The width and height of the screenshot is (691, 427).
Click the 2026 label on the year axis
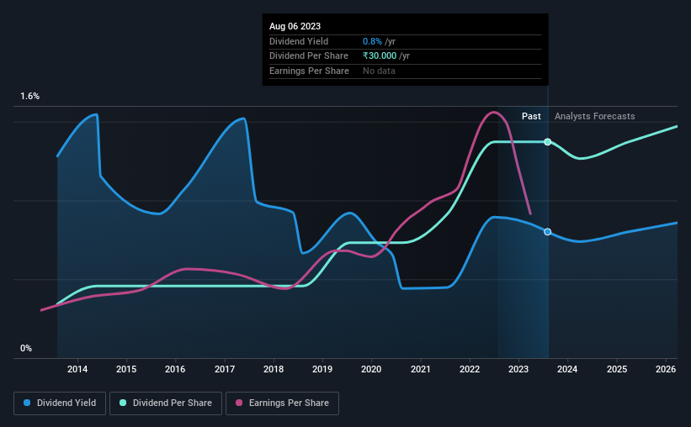pos(666,369)
